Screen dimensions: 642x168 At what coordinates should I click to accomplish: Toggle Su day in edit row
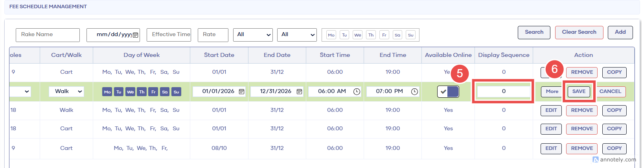(176, 92)
